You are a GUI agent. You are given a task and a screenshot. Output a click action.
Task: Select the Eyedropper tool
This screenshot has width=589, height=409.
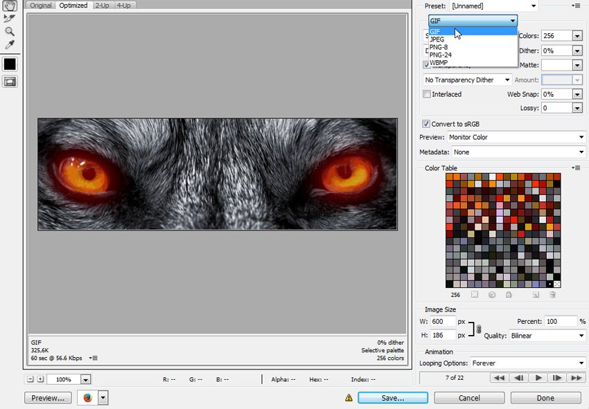[10, 45]
